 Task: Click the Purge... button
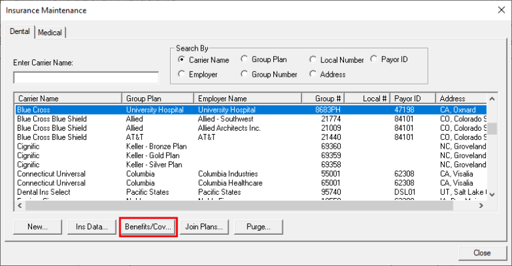click(258, 227)
